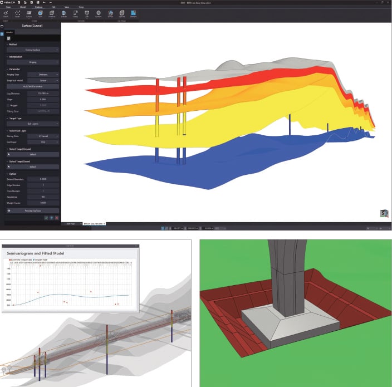Open the Edit ribbon tab
The height and width of the screenshot is (387, 392).
53,7
